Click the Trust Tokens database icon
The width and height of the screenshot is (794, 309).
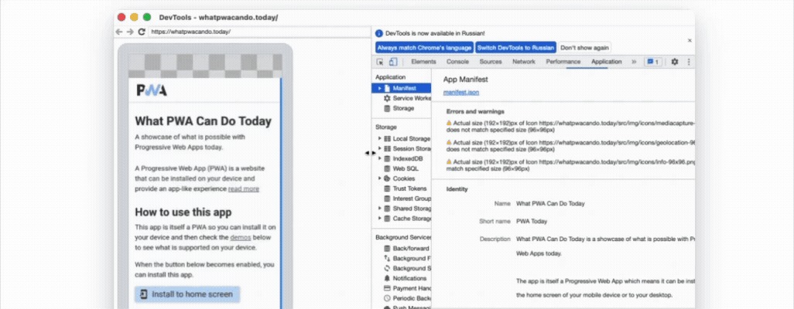tap(388, 188)
